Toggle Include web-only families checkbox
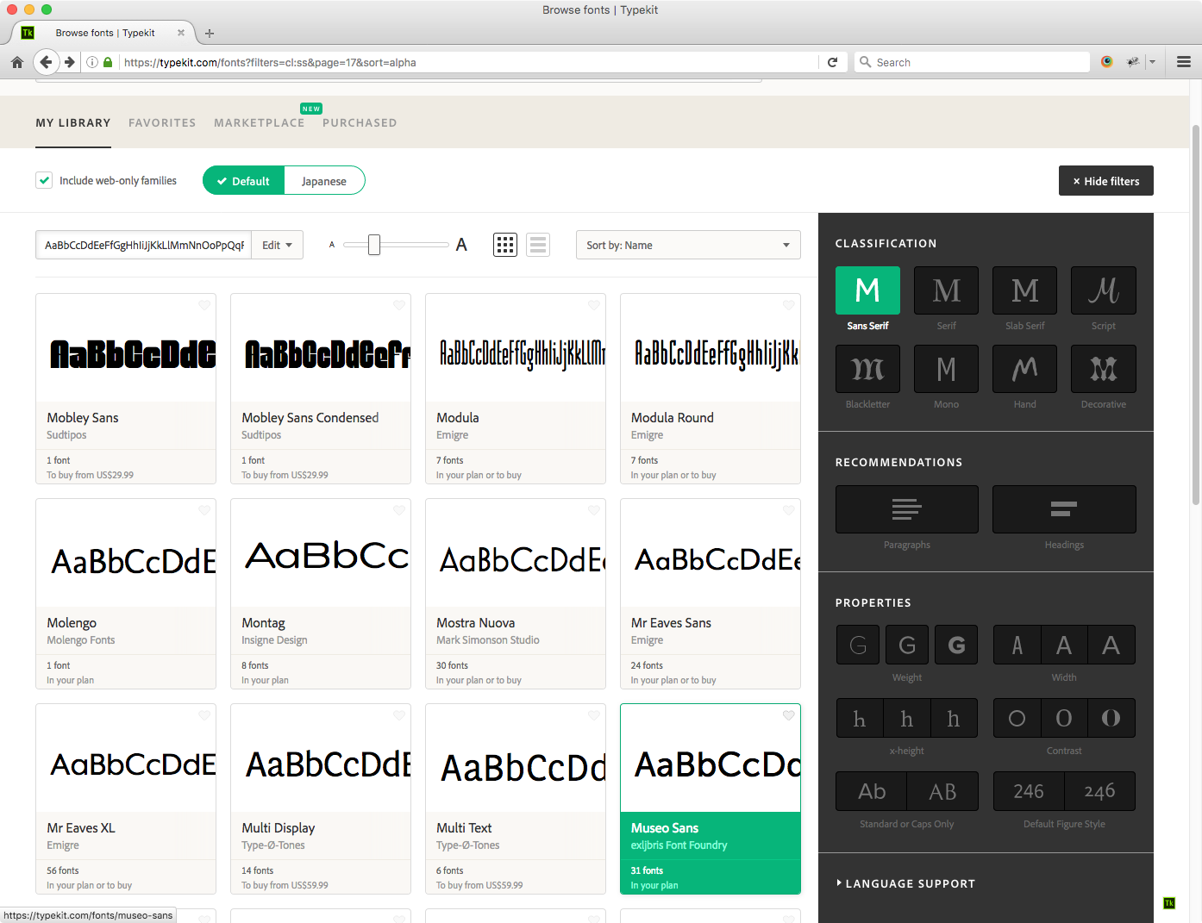 pos(44,180)
